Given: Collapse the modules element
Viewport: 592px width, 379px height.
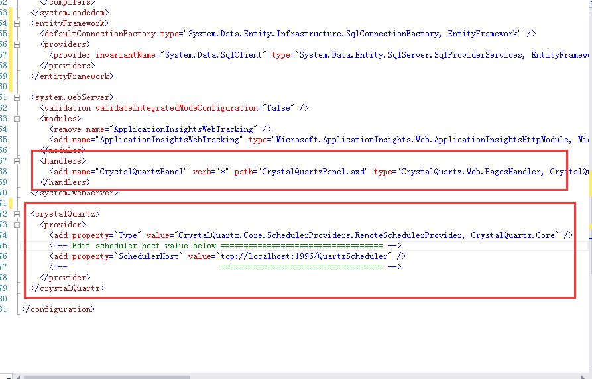Looking at the screenshot, I should click(17, 119).
